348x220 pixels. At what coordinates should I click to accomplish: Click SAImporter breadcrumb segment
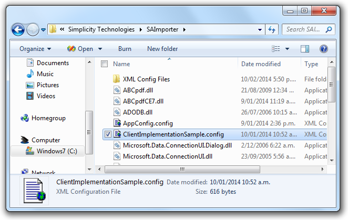[162, 29]
